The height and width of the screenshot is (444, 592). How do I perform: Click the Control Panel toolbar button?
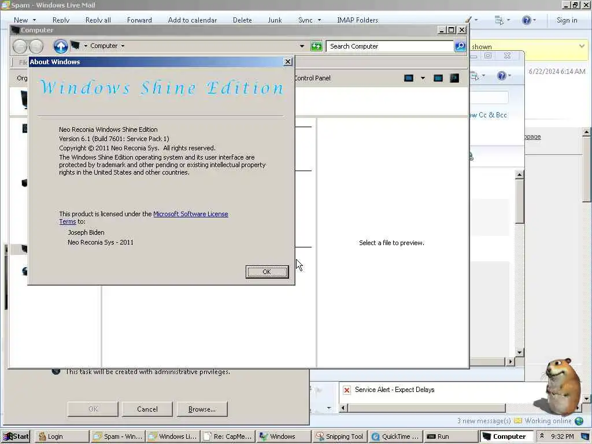312,78
